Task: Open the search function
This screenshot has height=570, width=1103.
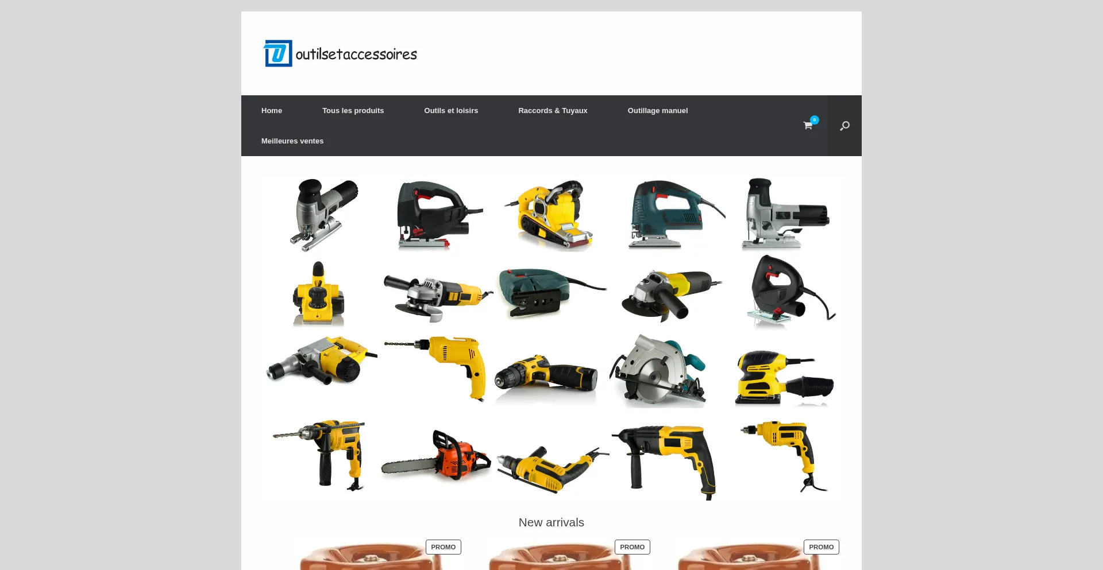Action: (x=844, y=126)
